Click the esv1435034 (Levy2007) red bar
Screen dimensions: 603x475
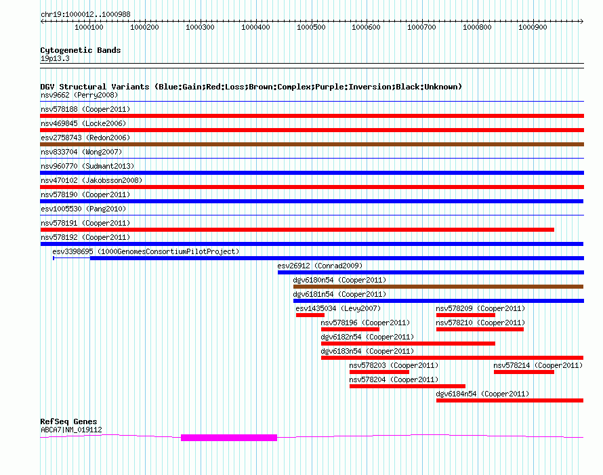(x=310, y=315)
